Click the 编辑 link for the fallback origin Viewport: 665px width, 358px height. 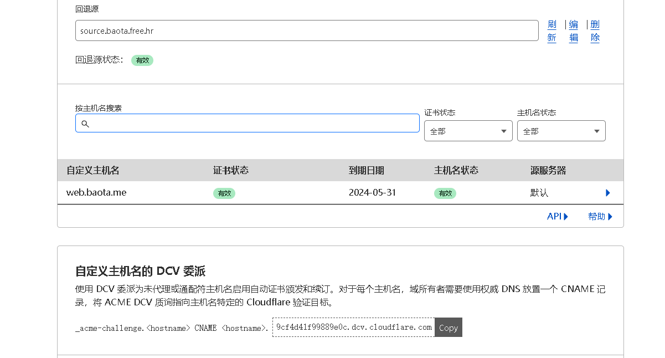(573, 30)
